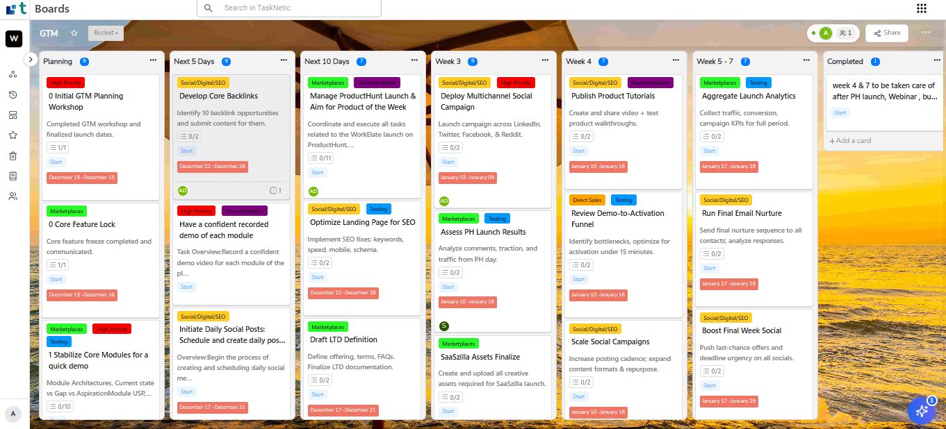Open the apps grid icon at top right
946x429 pixels.
point(922,8)
